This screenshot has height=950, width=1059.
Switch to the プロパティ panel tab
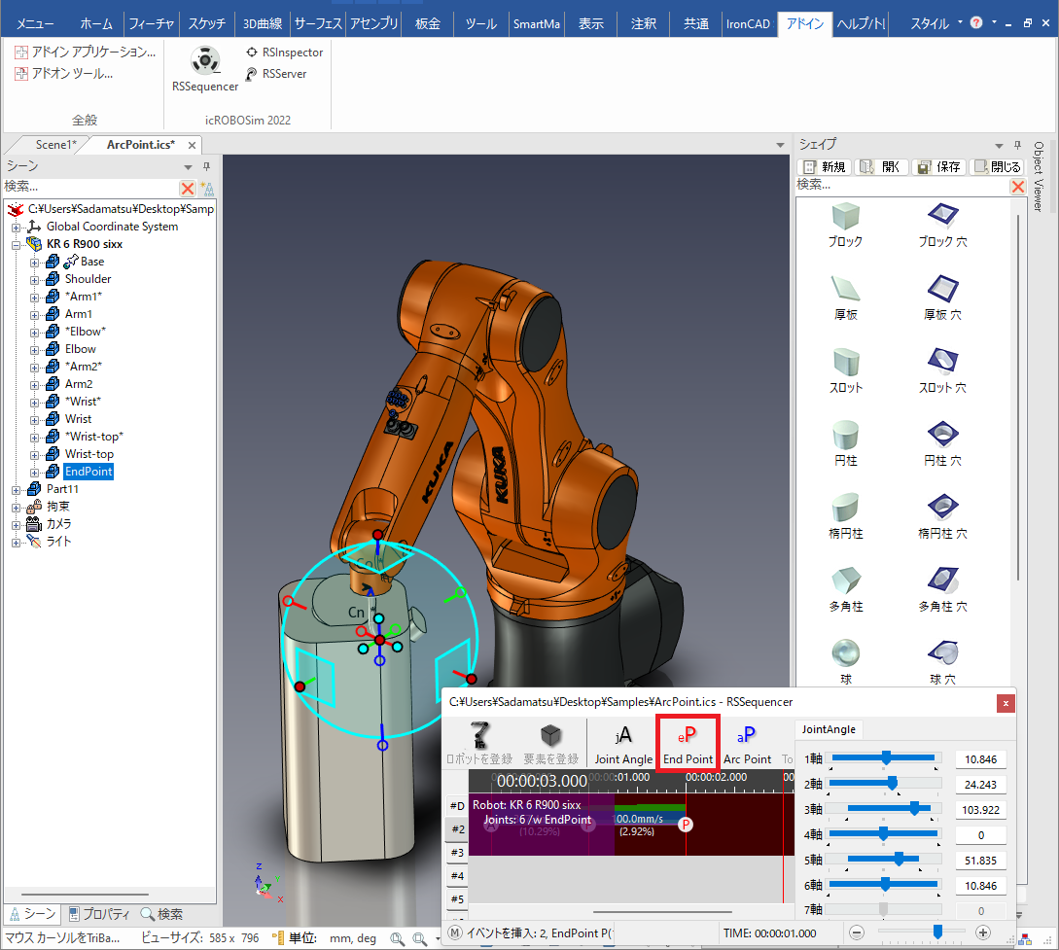pyautogui.click(x=97, y=914)
